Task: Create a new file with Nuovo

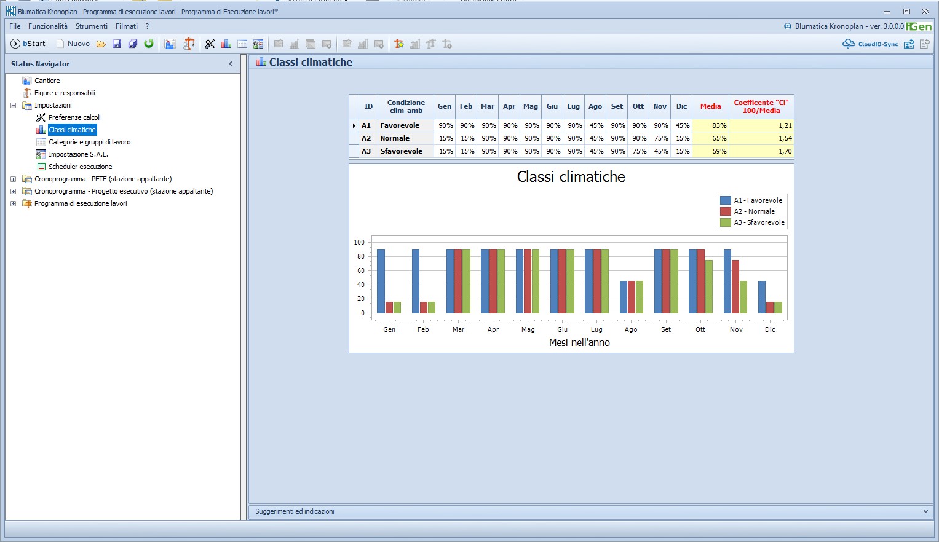Action: tap(73, 44)
